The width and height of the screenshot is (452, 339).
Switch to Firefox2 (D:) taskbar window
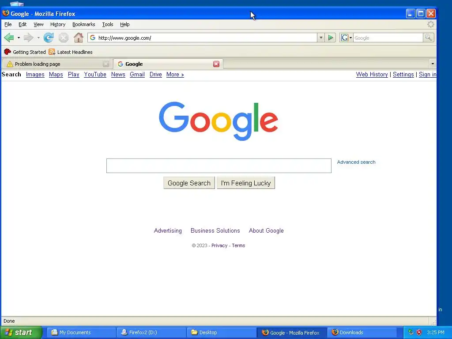(x=151, y=332)
